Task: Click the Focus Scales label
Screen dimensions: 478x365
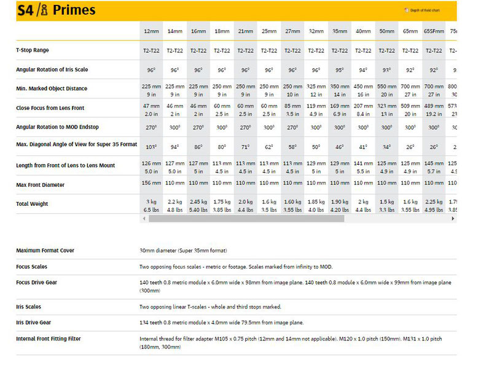Action: pos(32,267)
